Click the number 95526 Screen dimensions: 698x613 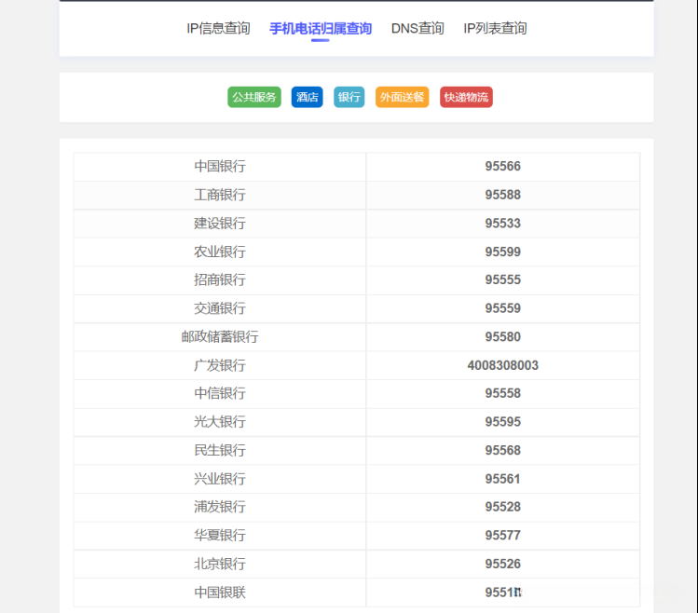502,564
